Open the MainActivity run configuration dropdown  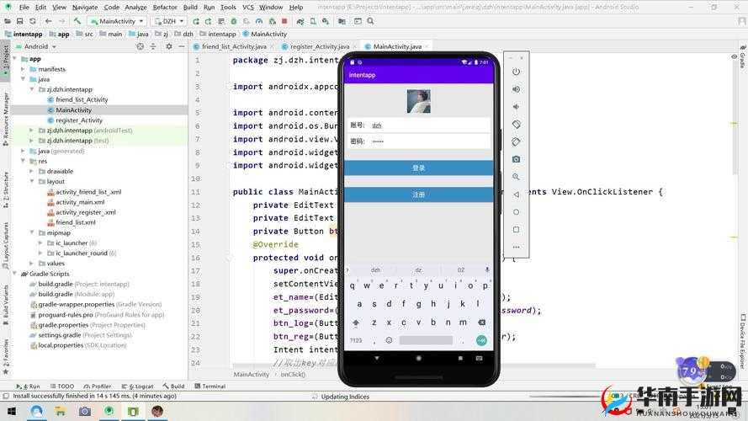click(x=117, y=20)
